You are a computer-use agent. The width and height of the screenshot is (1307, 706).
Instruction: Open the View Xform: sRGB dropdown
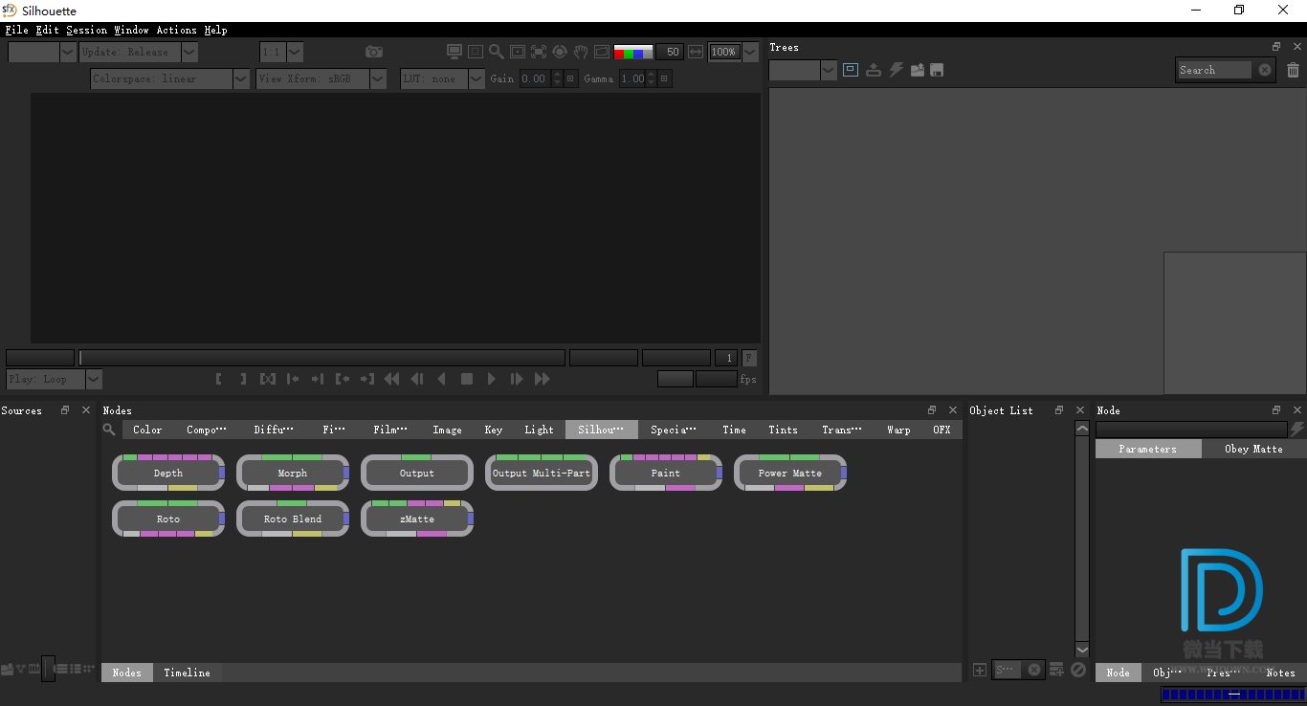tap(321, 78)
